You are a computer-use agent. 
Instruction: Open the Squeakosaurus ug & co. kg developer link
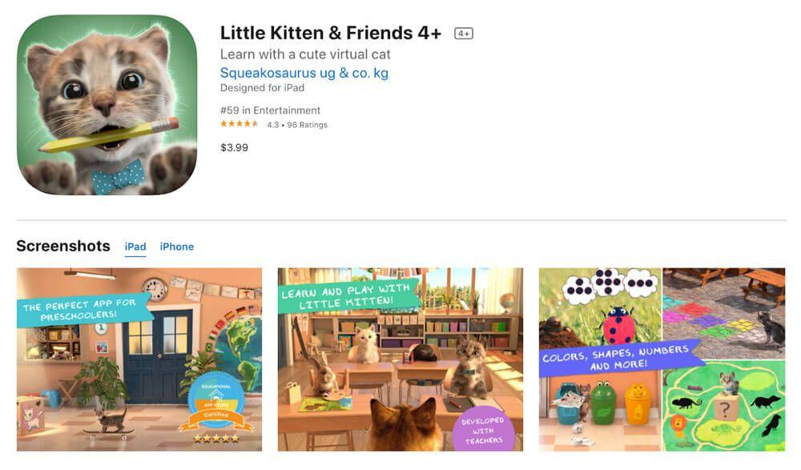pyautogui.click(x=304, y=73)
